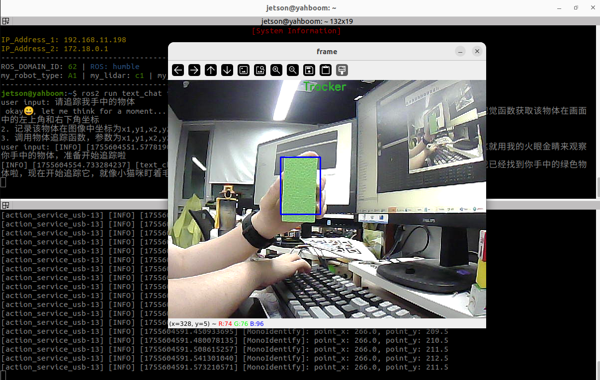
Task: Close the jetson@yahboom terminal window
Action: (x=592, y=8)
